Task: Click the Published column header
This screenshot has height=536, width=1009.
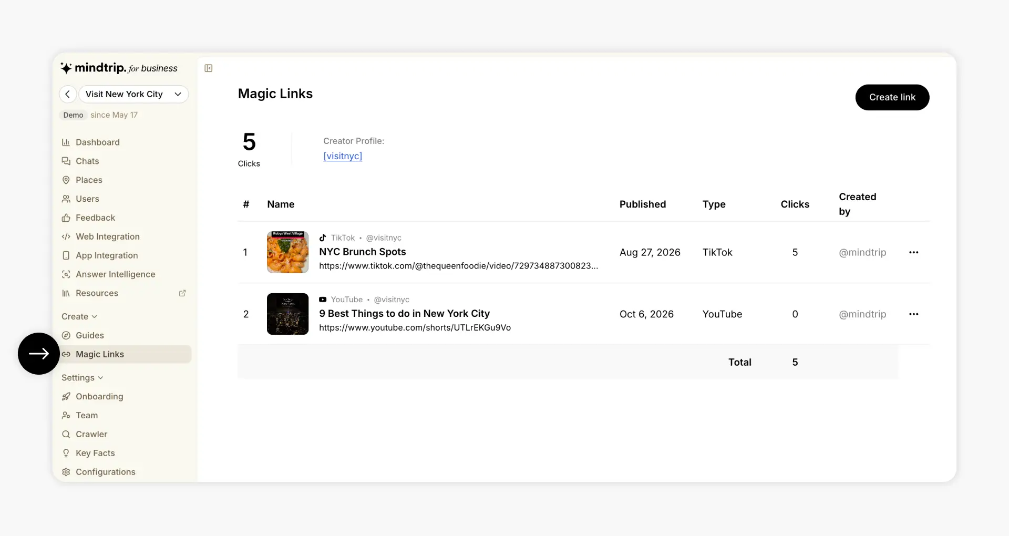Action: pos(642,204)
